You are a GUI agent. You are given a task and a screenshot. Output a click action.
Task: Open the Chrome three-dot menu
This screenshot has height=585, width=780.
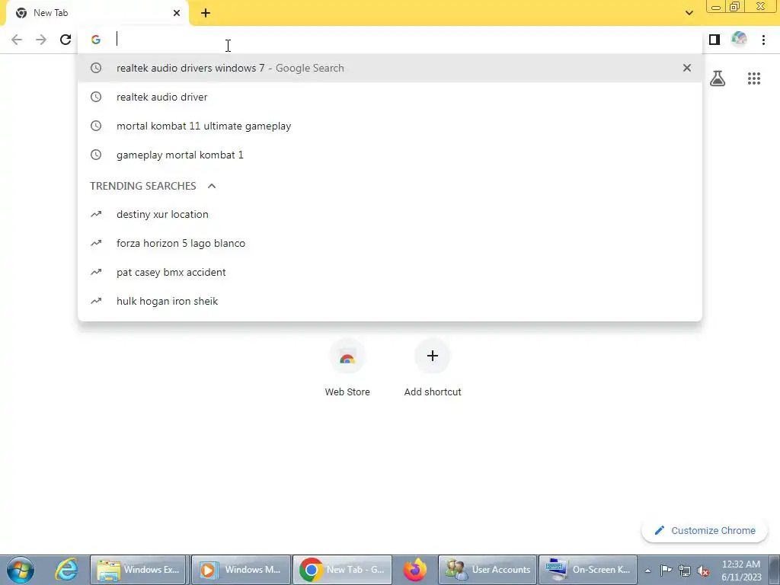763,40
